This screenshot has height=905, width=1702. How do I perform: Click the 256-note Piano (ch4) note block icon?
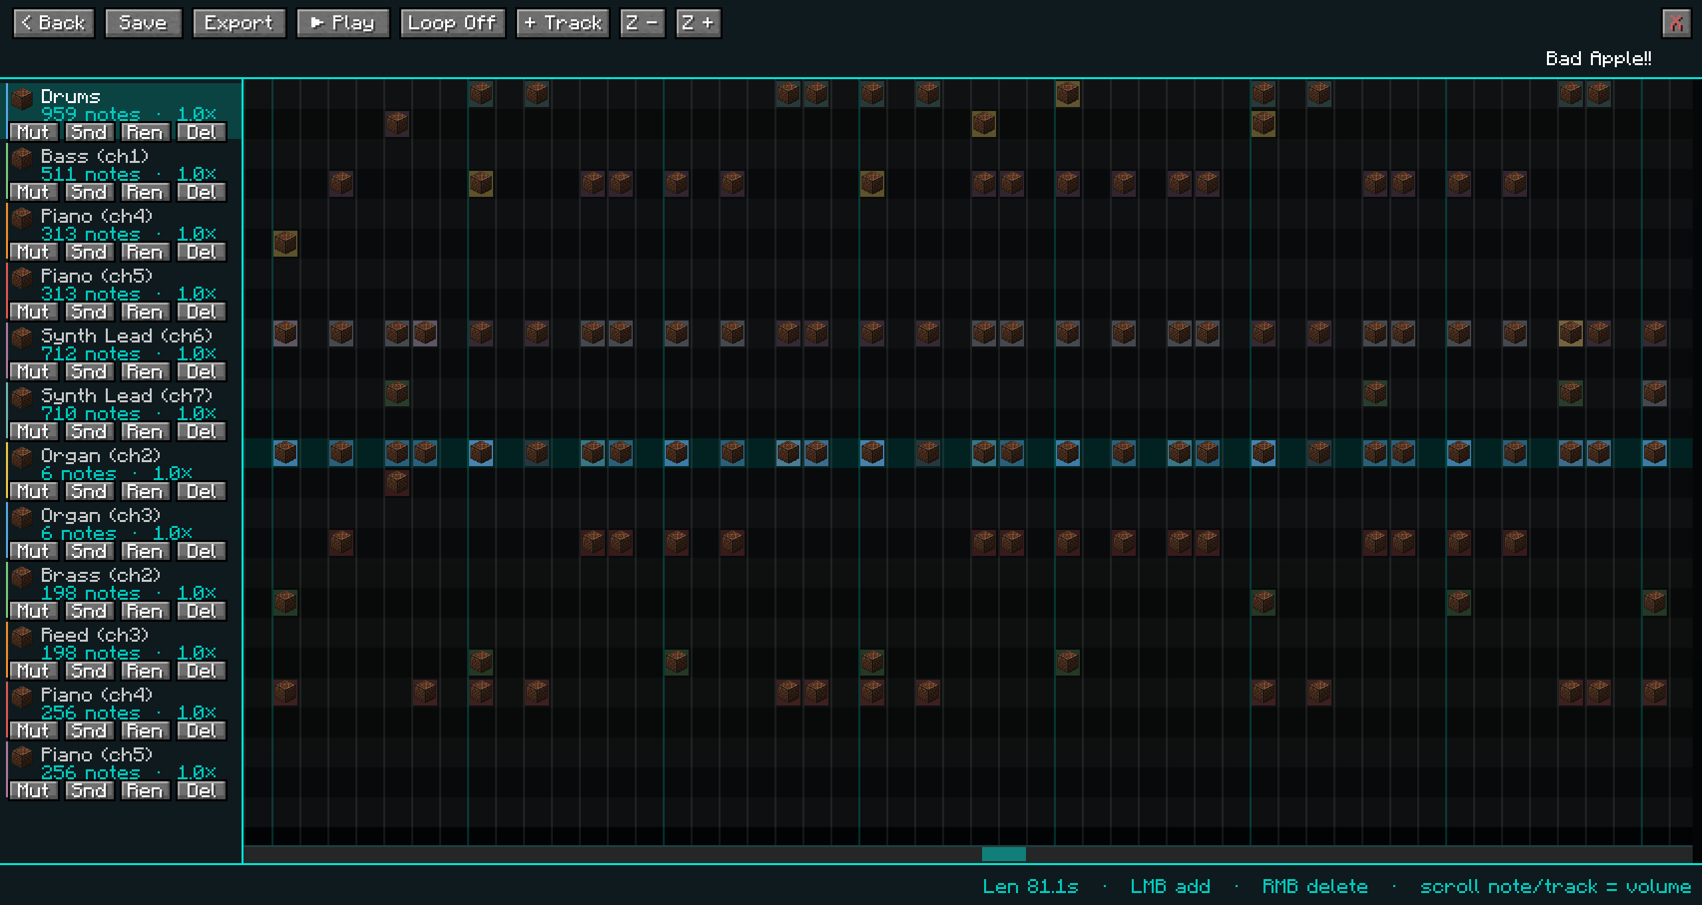tap(23, 697)
